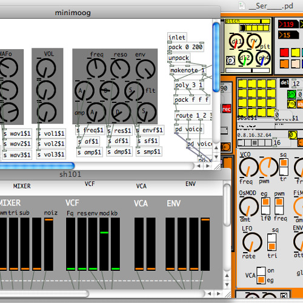This screenshot has height=303, width=303.
Task: Click sh101 horizontal scrollbar left arrow
Action: click(209, 293)
